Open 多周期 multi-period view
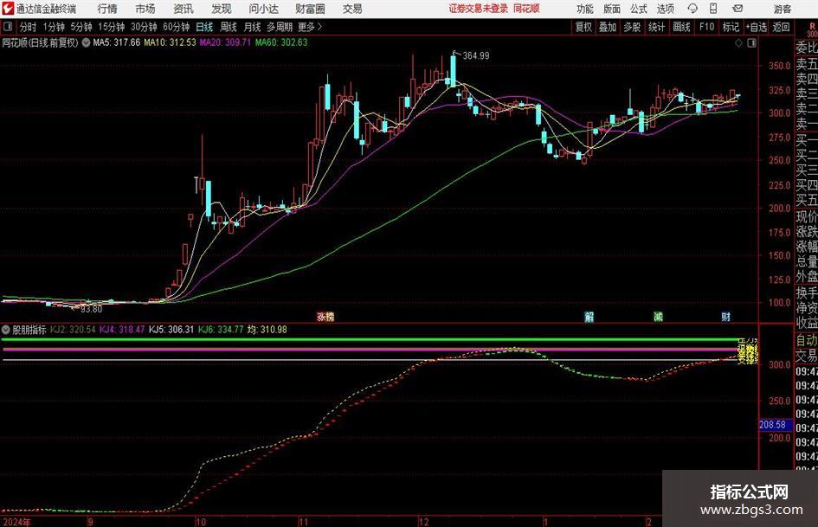 coord(280,27)
